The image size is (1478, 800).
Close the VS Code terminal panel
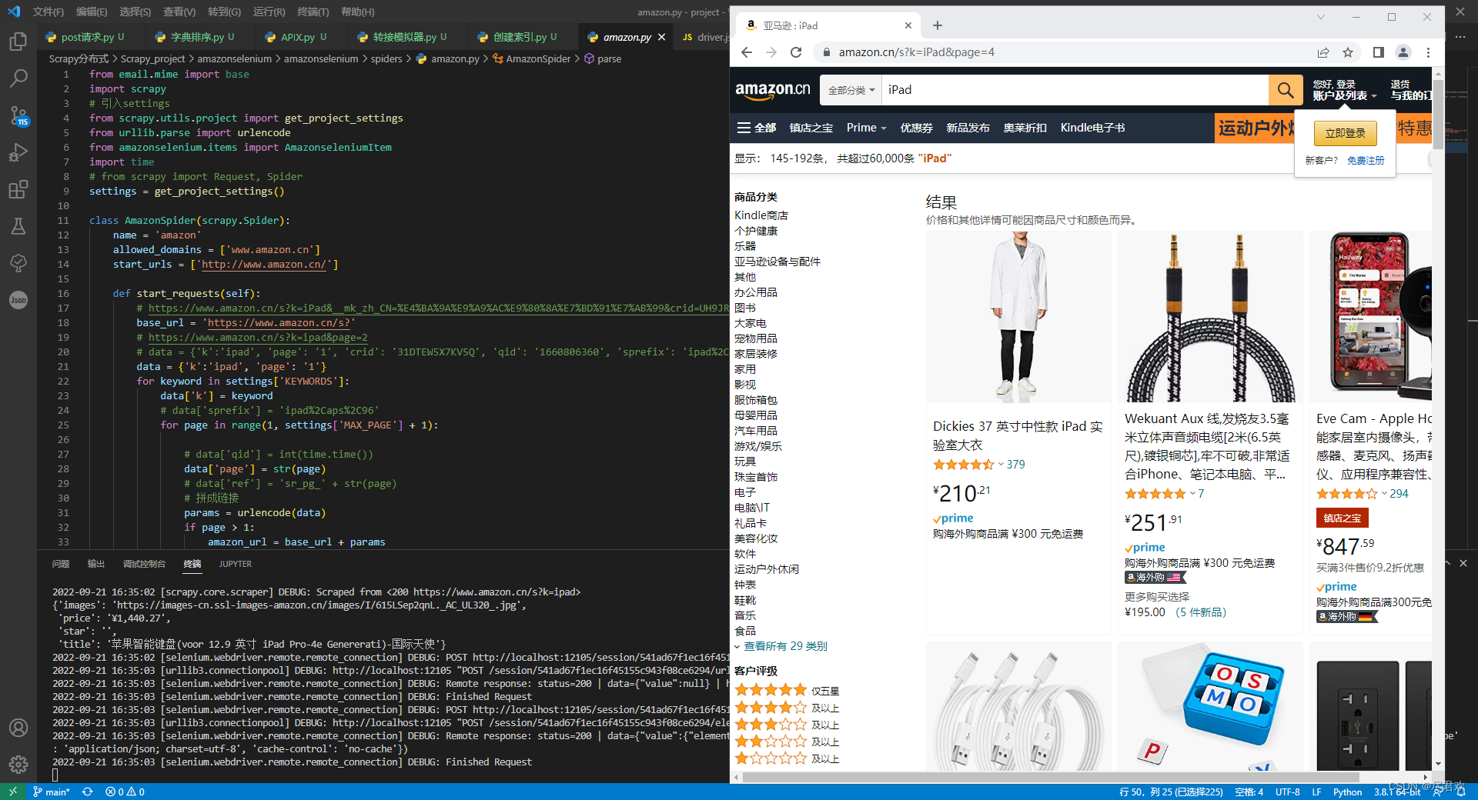tap(1463, 564)
